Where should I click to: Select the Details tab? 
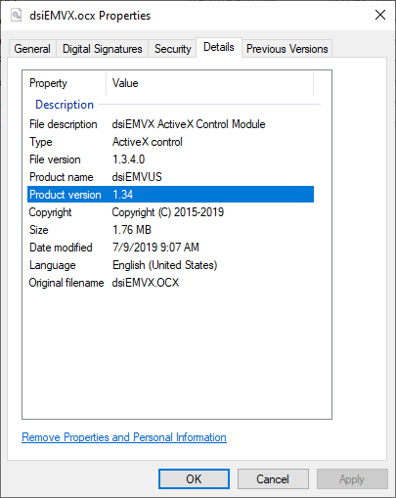tap(219, 47)
